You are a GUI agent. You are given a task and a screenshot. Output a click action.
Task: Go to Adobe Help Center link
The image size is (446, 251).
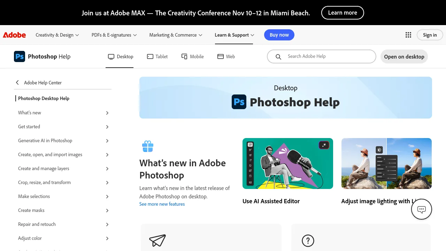coord(43,83)
